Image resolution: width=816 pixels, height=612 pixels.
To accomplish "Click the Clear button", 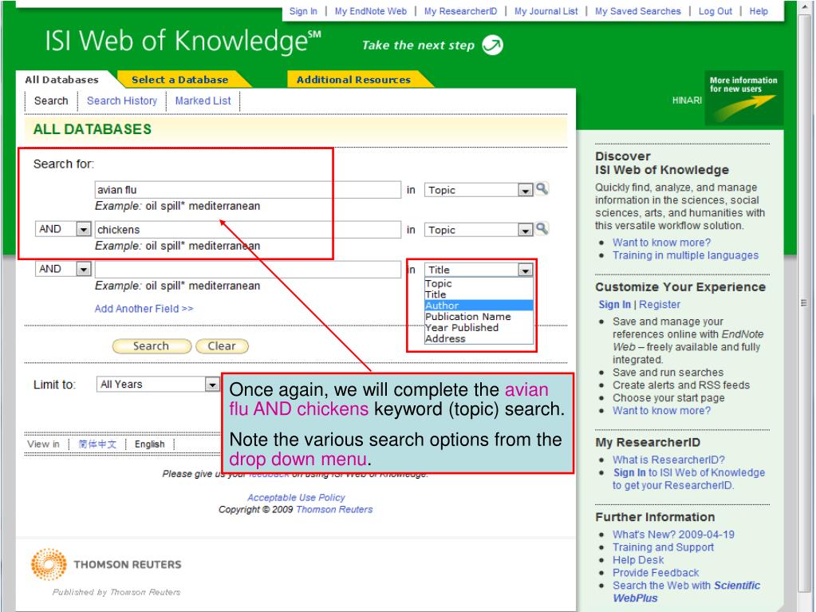I will click(223, 346).
